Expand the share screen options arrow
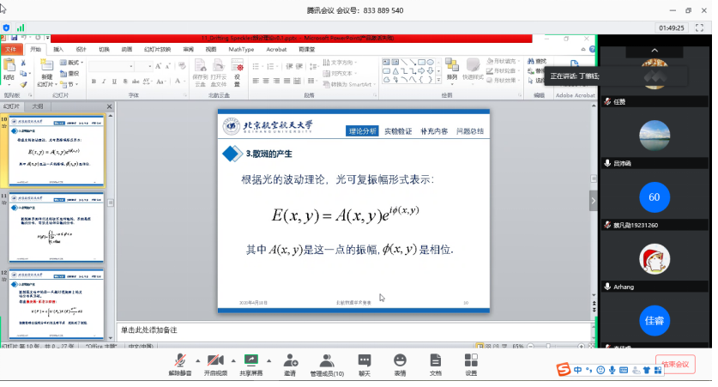This screenshot has width=718, height=387. click(269, 360)
